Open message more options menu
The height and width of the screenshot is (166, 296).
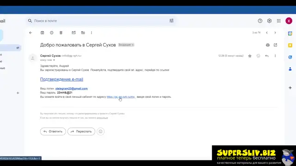275,56
